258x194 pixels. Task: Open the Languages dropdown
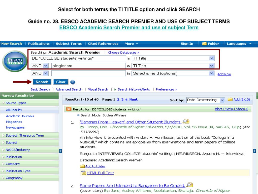click(239, 44)
